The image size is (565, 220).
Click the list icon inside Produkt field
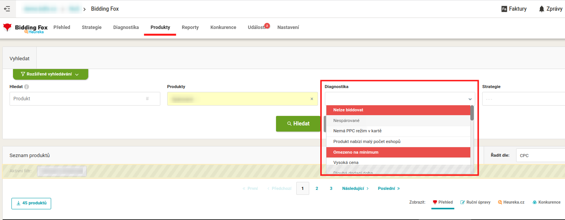147,99
